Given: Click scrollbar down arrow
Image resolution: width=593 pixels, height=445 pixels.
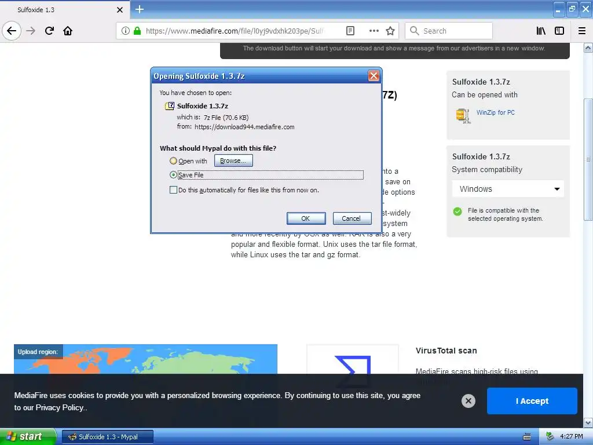Looking at the screenshot, I should 588,422.
